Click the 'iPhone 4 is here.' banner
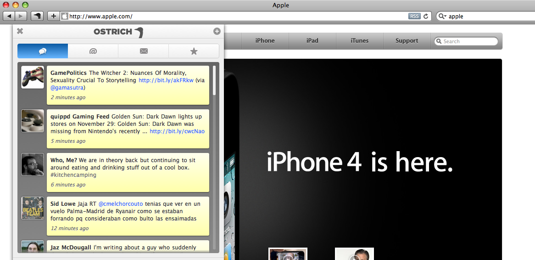The width and height of the screenshot is (535, 260). point(360,161)
